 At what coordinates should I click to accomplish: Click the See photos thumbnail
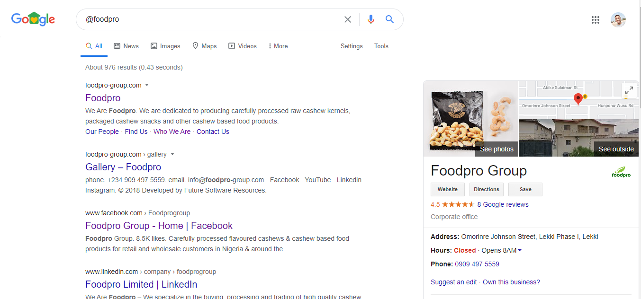pyautogui.click(x=471, y=118)
